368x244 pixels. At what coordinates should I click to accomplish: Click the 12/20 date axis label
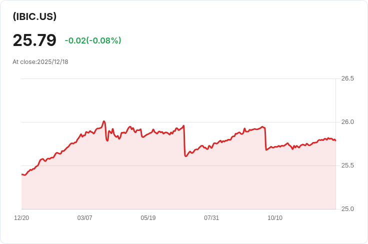point(21,218)
